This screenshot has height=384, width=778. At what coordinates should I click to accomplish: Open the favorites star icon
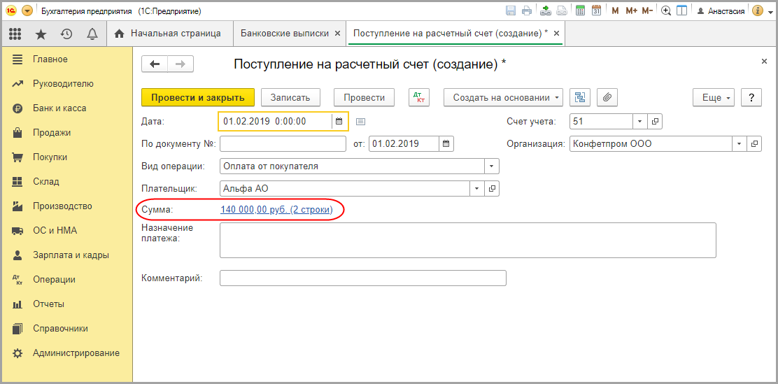[x=41, y=34]
